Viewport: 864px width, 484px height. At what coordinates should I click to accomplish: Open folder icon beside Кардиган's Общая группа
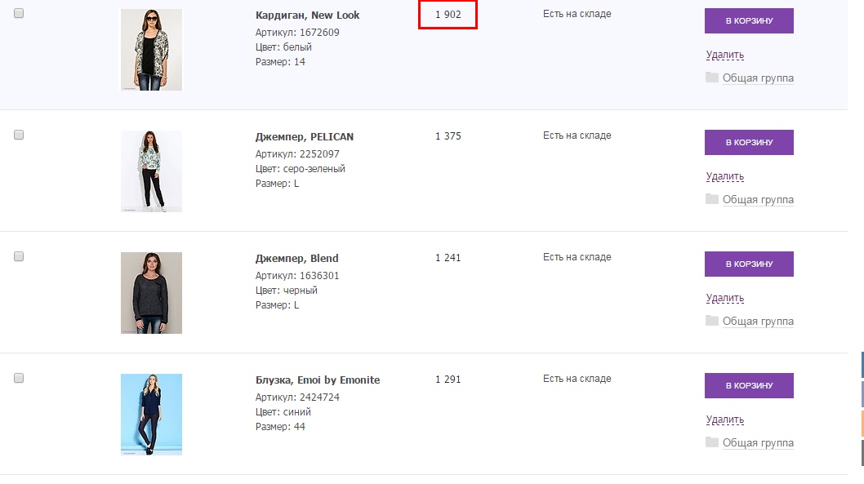711,78
